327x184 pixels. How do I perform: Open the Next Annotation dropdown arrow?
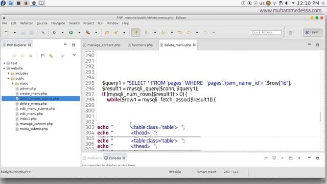coord(155,33)
